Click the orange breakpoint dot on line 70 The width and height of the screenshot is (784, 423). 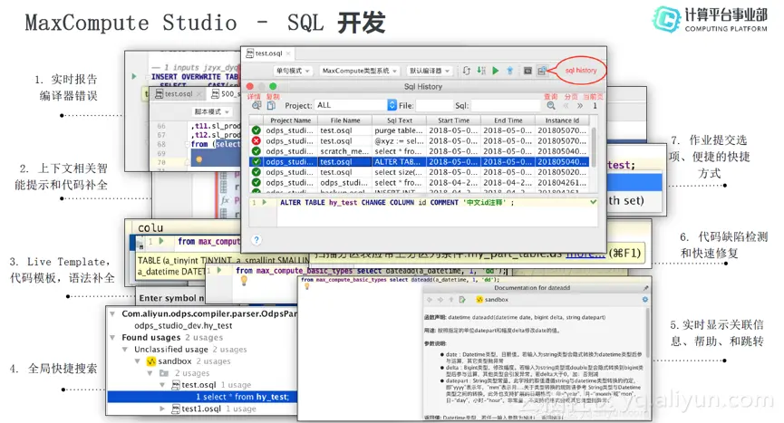tap(199, 159)
